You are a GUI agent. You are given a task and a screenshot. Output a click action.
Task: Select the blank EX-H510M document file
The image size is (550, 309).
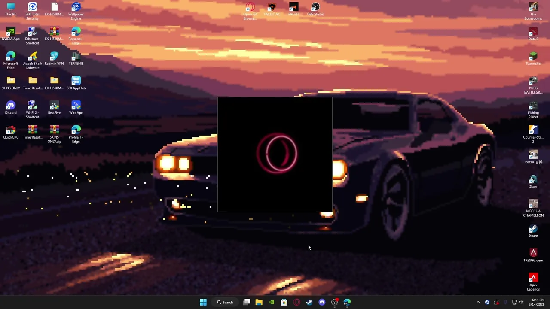[x=54, y=9]
